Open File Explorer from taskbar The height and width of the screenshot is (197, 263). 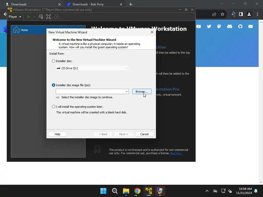click(126, 191)
